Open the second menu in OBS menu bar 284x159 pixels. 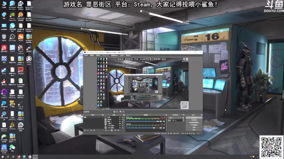click(92, 55)
